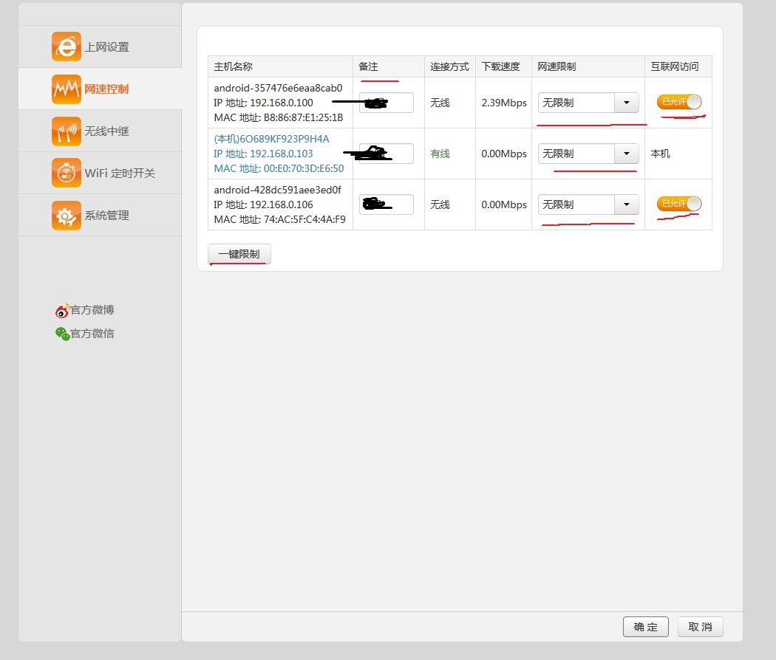Click the 备注 field for 192.168.0.106 device
Image resolution: width=776 pixels, height=660 pixels.
pos(386,204)
